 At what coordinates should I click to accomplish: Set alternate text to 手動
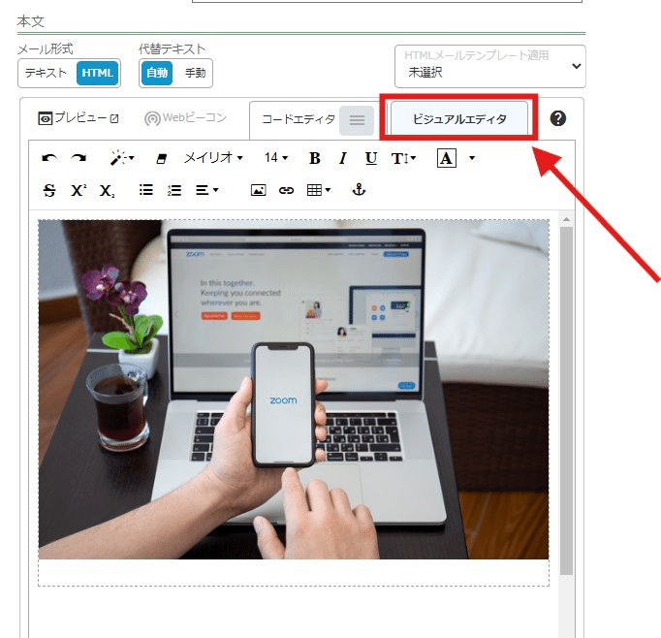(x=195, y=73)
